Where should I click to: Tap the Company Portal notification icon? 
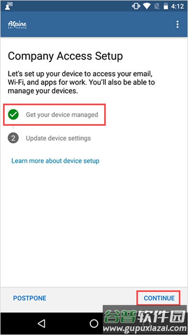point(9,6)
